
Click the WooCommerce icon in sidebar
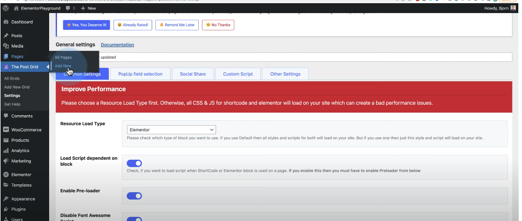tap(6, 130)
